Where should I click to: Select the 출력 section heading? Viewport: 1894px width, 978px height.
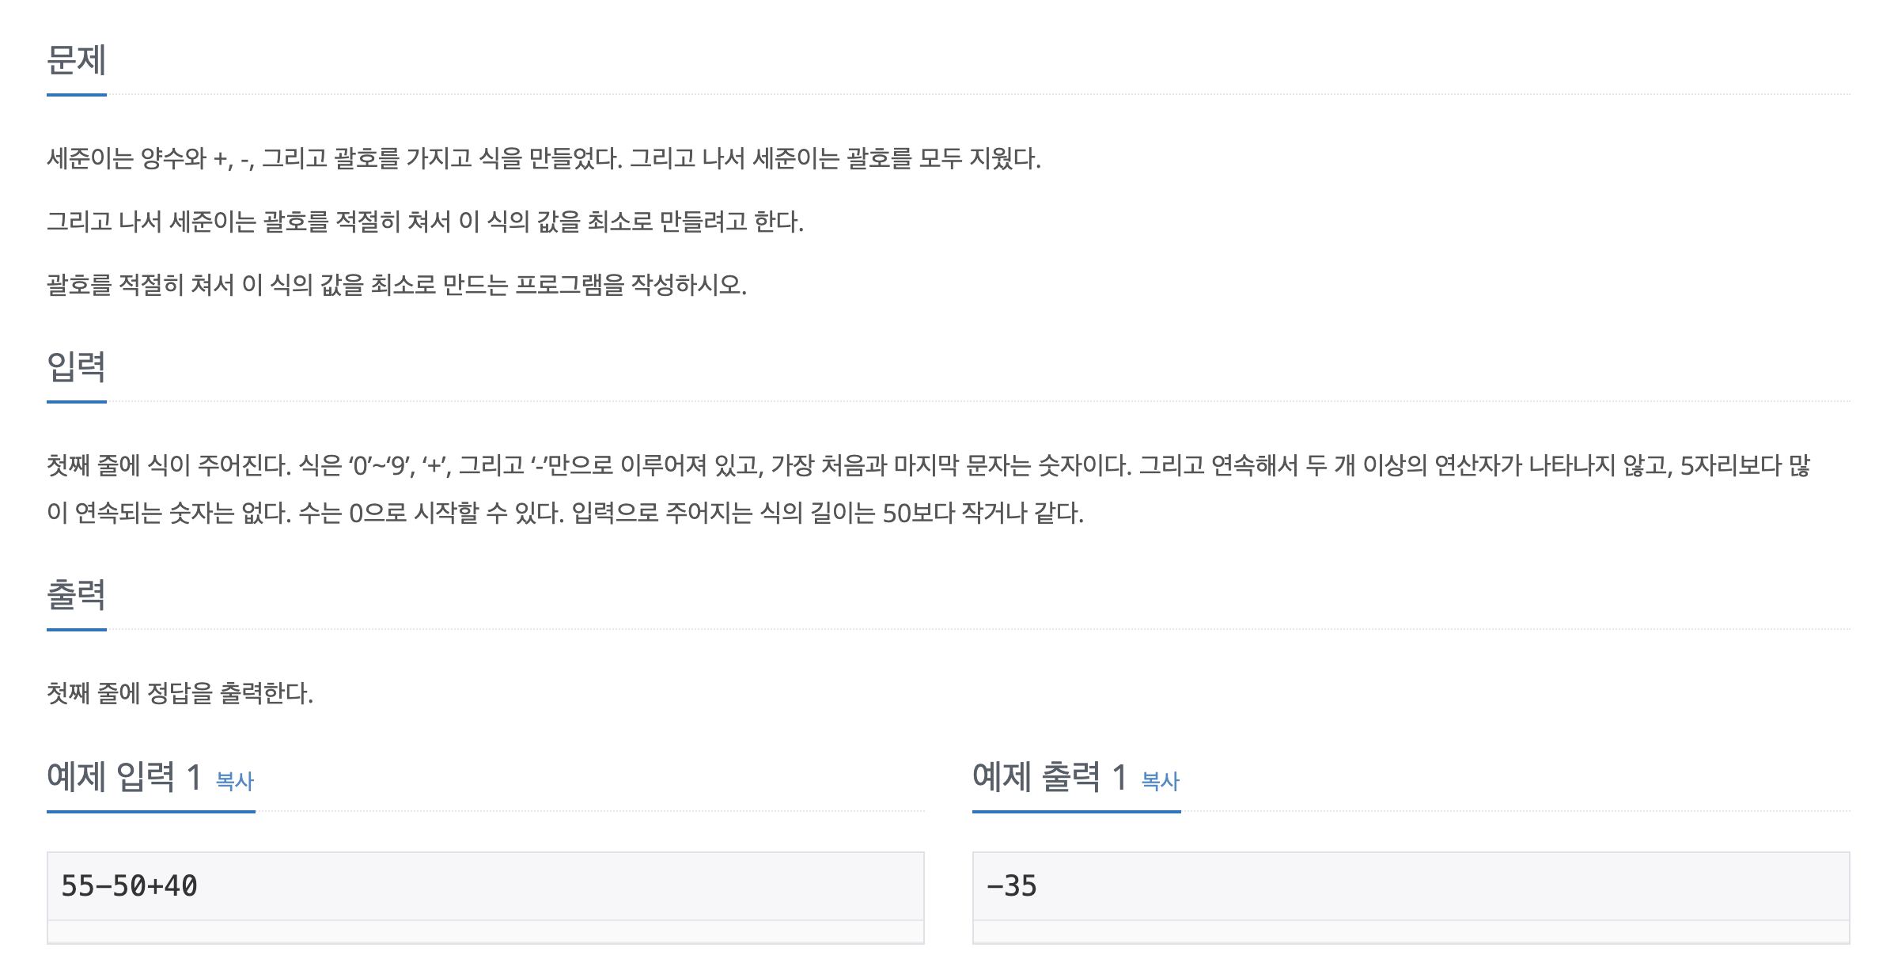77,594
